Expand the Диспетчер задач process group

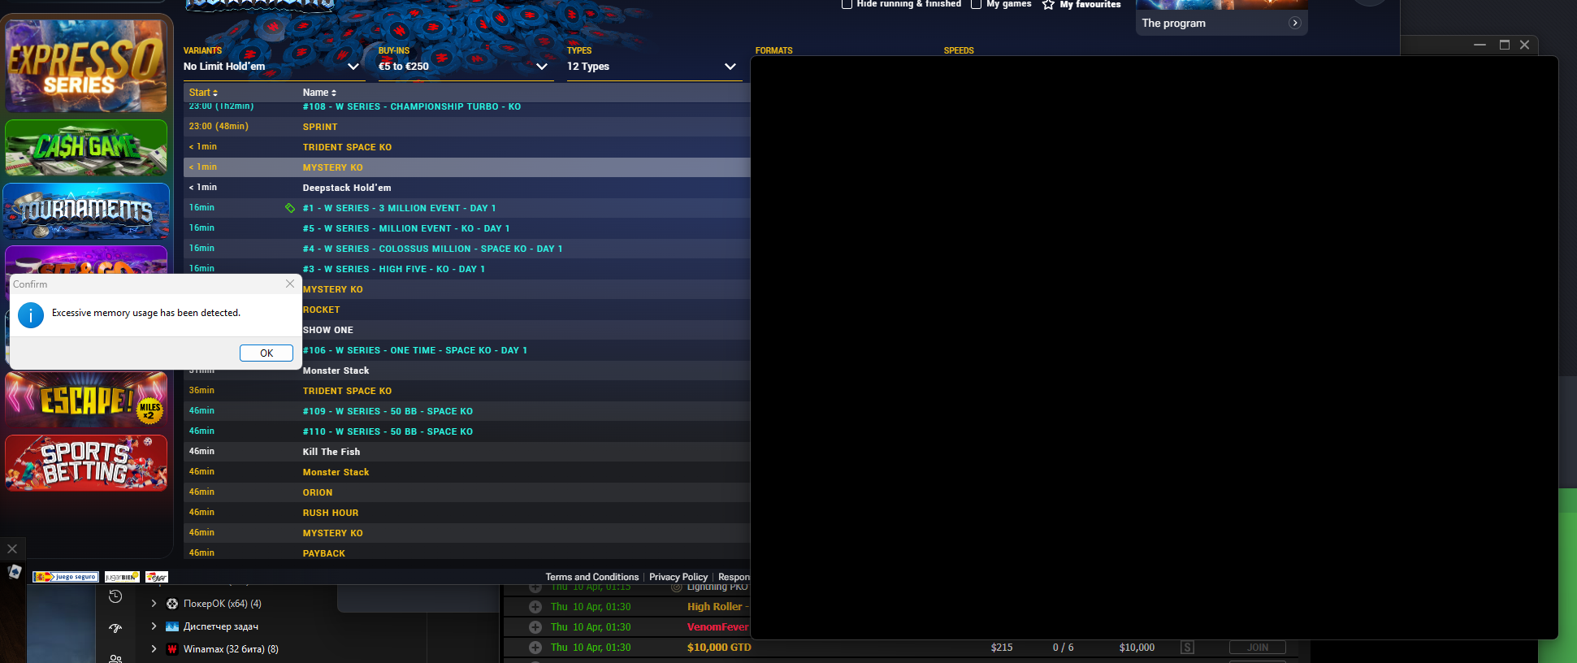coord(154,626)
